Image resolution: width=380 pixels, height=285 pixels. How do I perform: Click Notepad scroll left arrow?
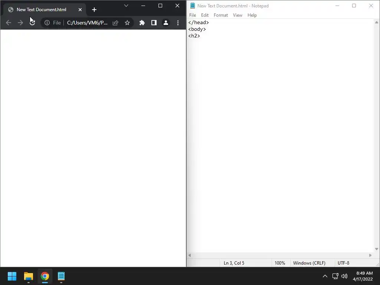point(190,255)
